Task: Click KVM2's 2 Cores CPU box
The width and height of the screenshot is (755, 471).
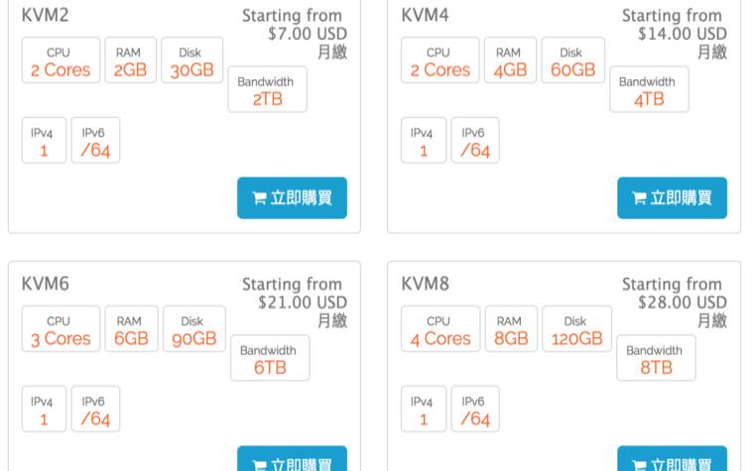Action: pos(61,60)
